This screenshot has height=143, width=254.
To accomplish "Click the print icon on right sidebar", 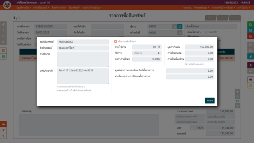I will pos(250,79).
